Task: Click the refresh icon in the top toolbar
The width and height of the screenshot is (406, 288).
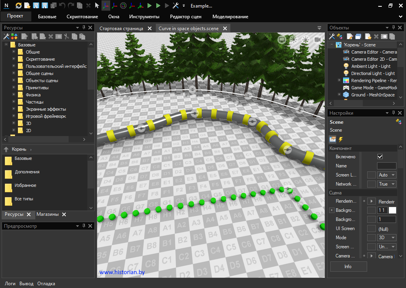Action: (19, 6)
